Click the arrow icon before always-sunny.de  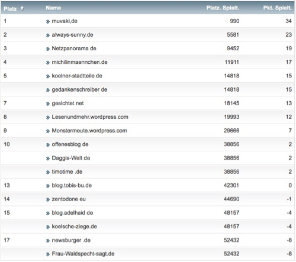(48, 35)
